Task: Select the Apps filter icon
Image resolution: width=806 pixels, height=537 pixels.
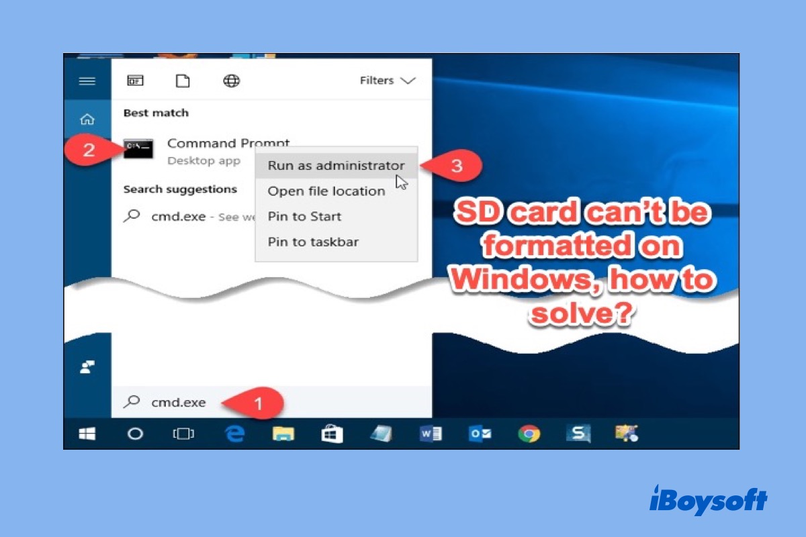Action: point(135,81)
